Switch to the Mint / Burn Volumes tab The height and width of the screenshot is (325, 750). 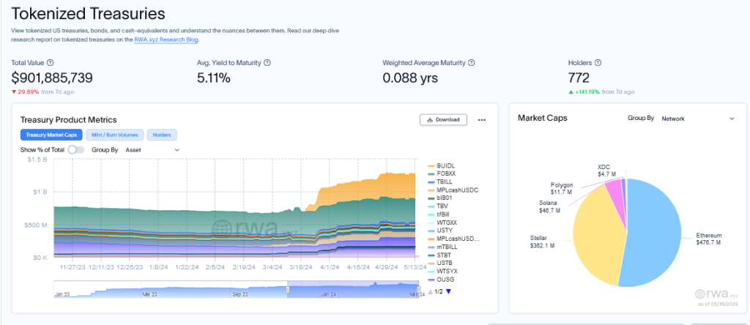tap(115, 135)
